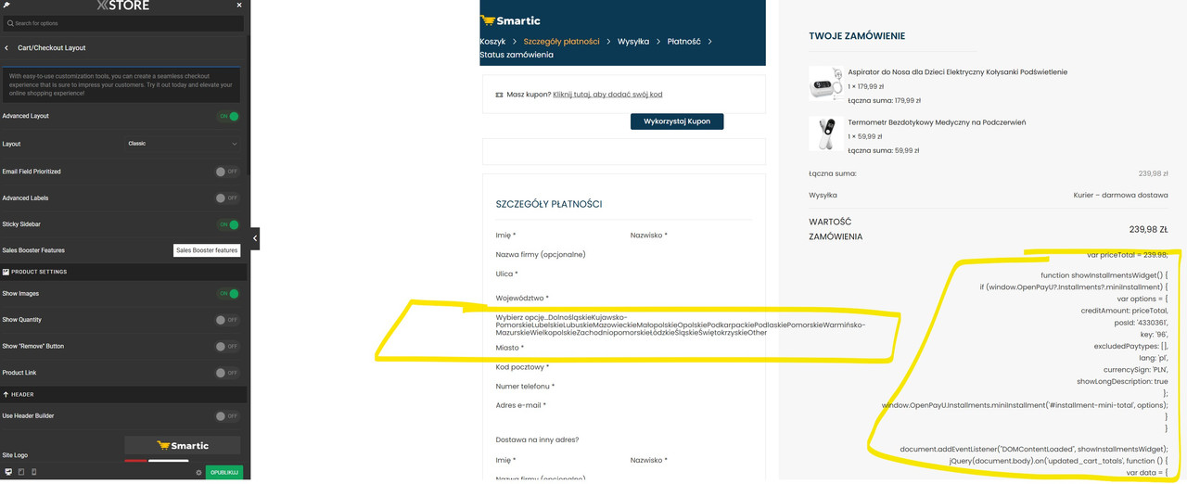This screenshot has height=484, width=1187.
Task: Open the Płatność breadcrumb step
Action: pos(683,42)
